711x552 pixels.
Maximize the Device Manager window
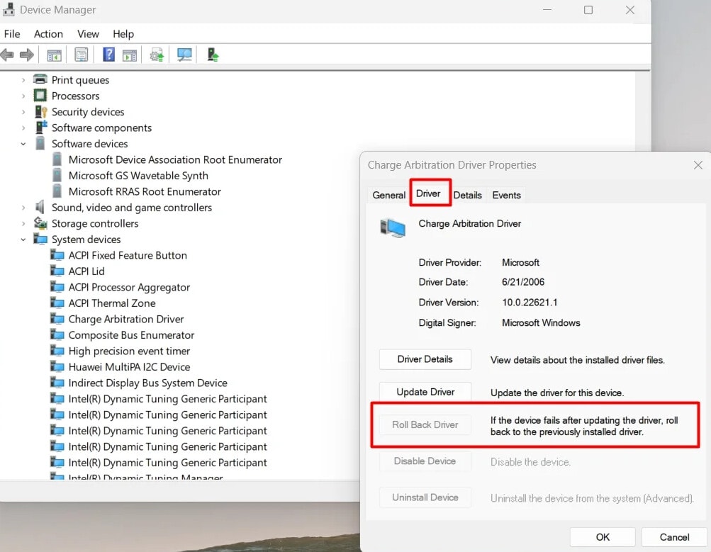pyautogui.click(x=588, y=10)
